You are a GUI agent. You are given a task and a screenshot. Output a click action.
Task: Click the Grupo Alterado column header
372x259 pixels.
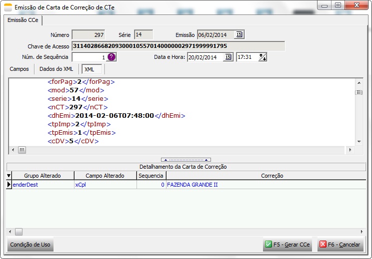point(42,176)
